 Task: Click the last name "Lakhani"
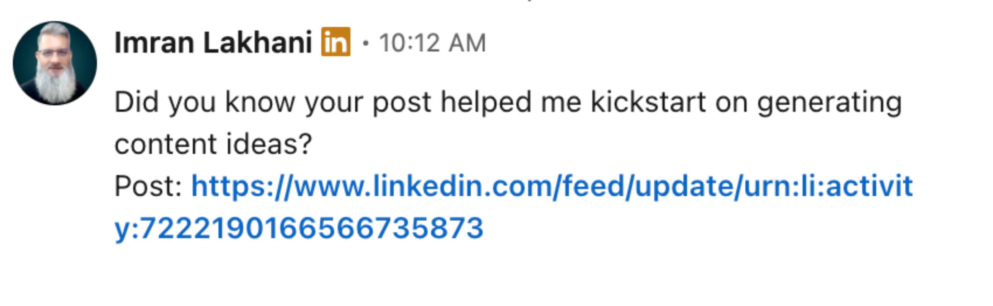(x=257, y=43)
